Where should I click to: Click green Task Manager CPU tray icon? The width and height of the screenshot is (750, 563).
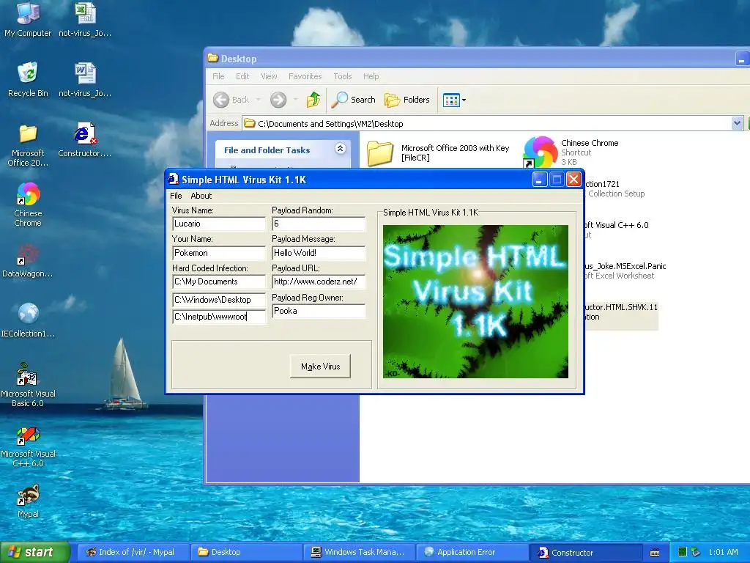[x=683, y=552]
